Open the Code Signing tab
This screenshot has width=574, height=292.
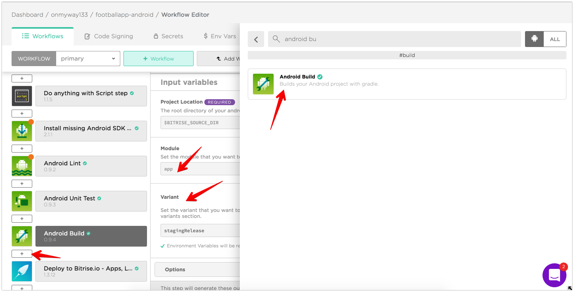(109, 36)
